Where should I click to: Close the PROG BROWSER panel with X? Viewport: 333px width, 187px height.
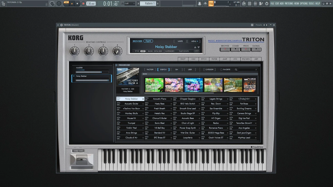point(117,65)
